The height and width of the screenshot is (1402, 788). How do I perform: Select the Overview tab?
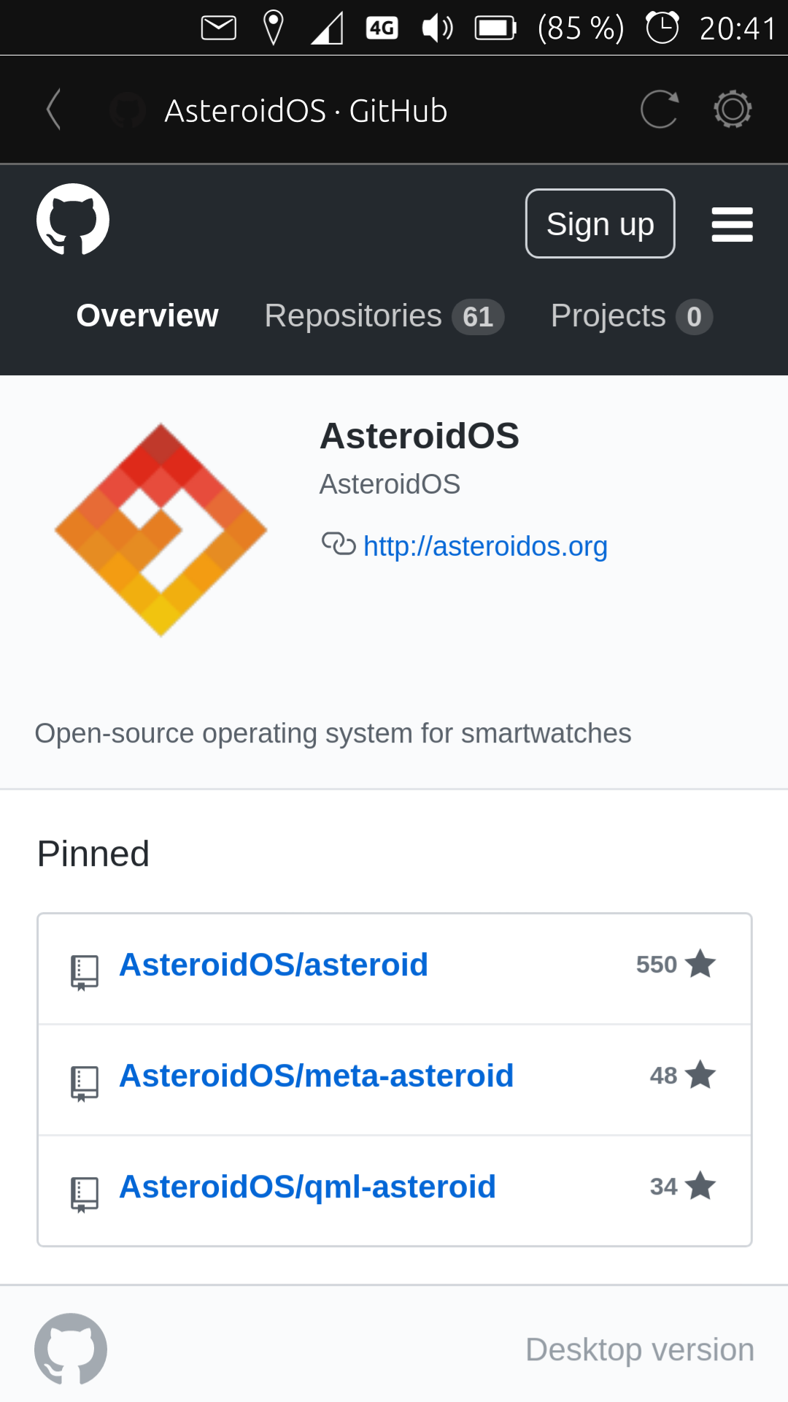[x=147, y=316]
